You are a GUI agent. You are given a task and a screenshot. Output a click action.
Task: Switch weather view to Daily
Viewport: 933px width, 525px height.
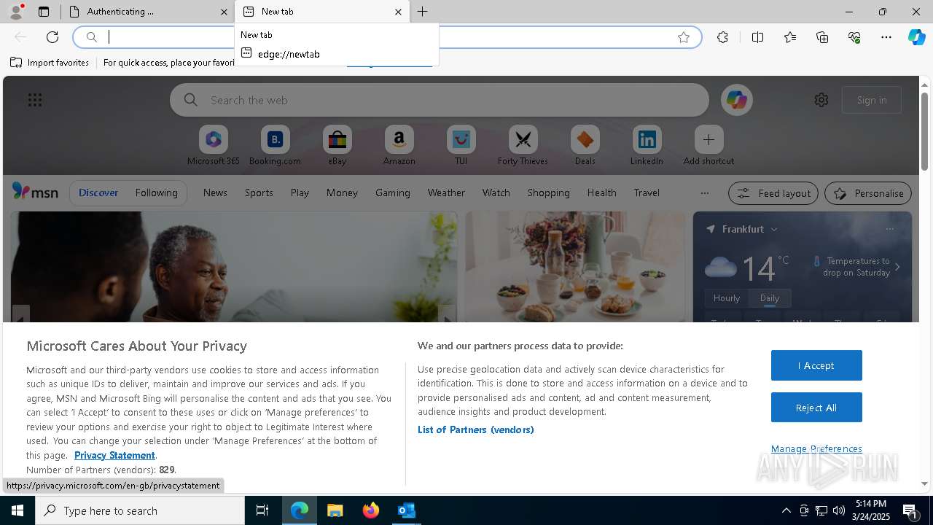(770, 297)
